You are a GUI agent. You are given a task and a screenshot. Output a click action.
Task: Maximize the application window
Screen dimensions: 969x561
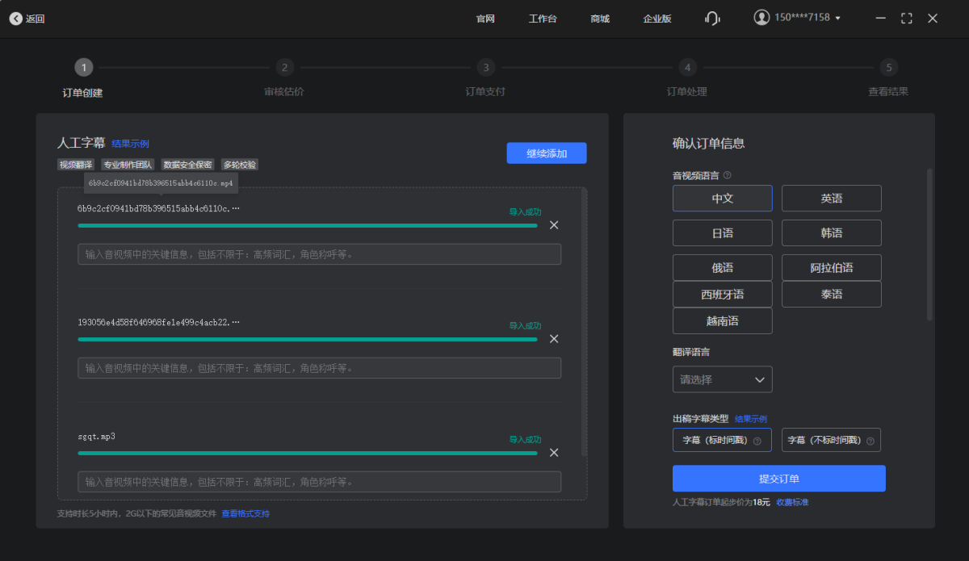click(x=907, y=18)
